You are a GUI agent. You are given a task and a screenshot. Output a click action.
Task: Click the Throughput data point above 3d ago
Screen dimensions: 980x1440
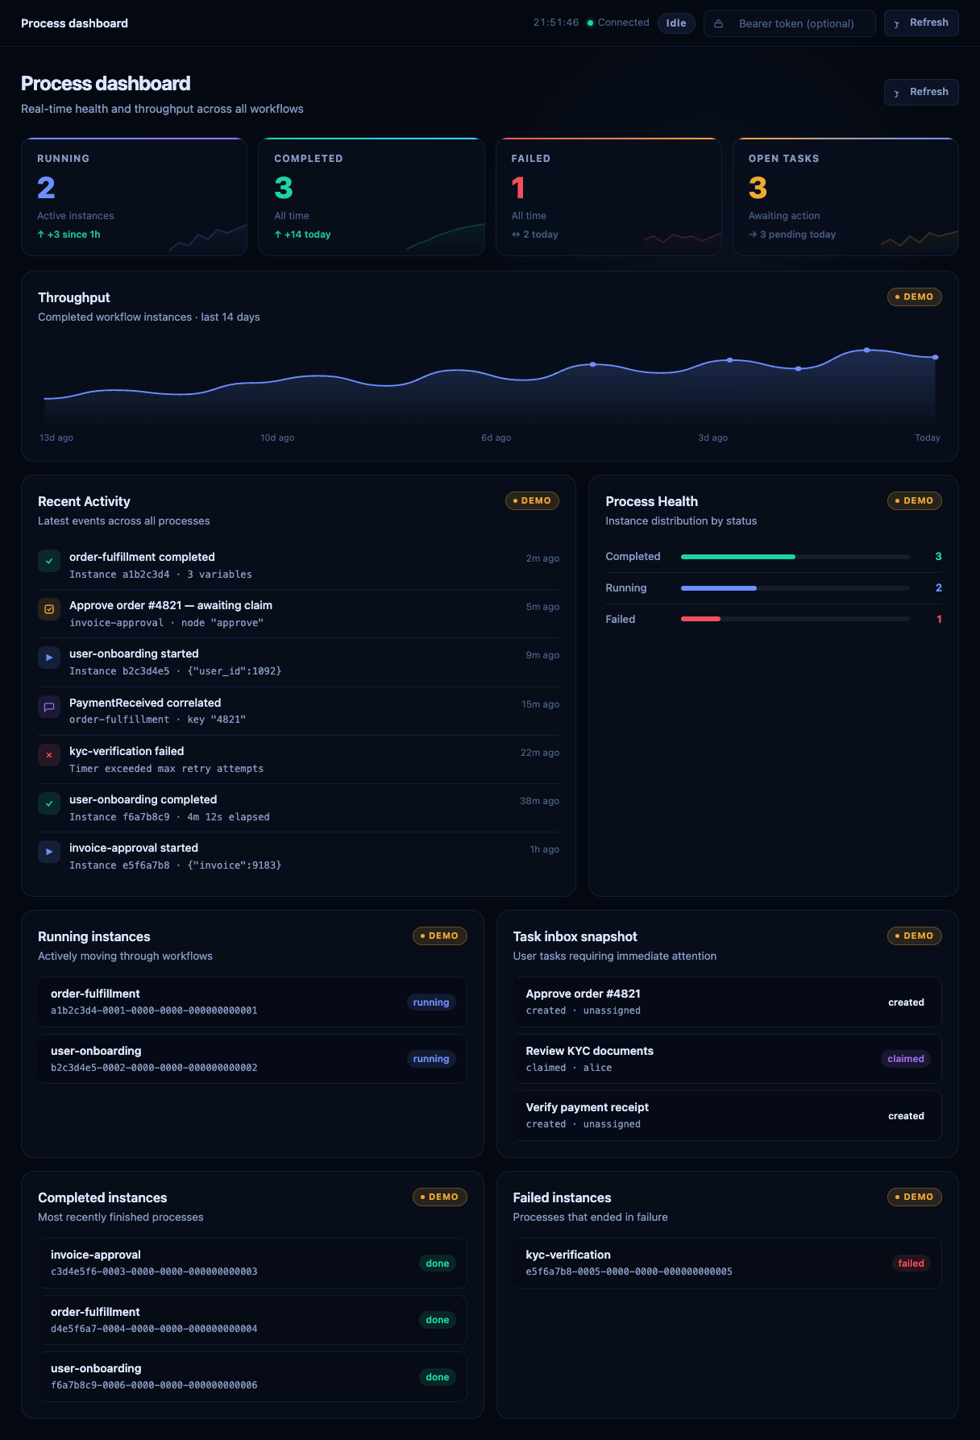[x=730, y=360]
